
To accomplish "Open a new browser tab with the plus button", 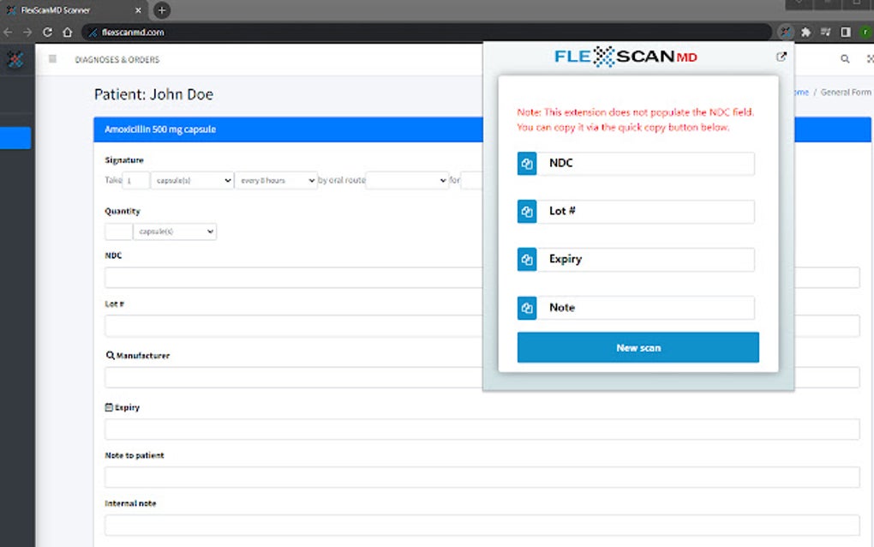I will pos(161,11).
